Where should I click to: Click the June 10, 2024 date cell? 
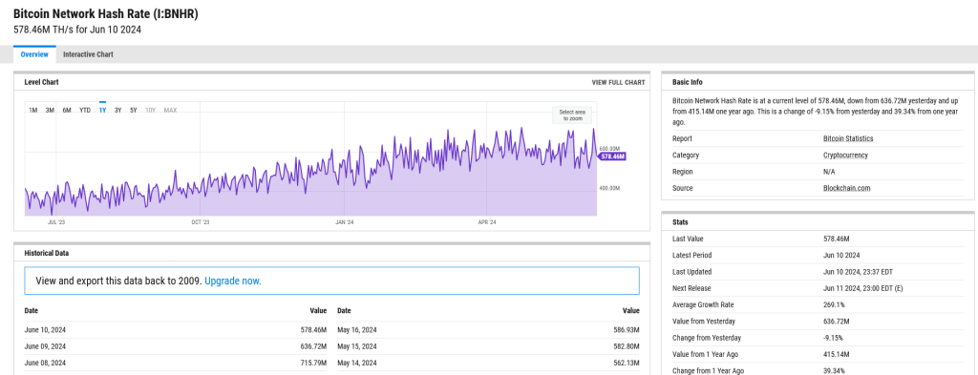[x=45, y=330]
